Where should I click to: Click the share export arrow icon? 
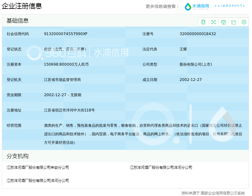234,22
